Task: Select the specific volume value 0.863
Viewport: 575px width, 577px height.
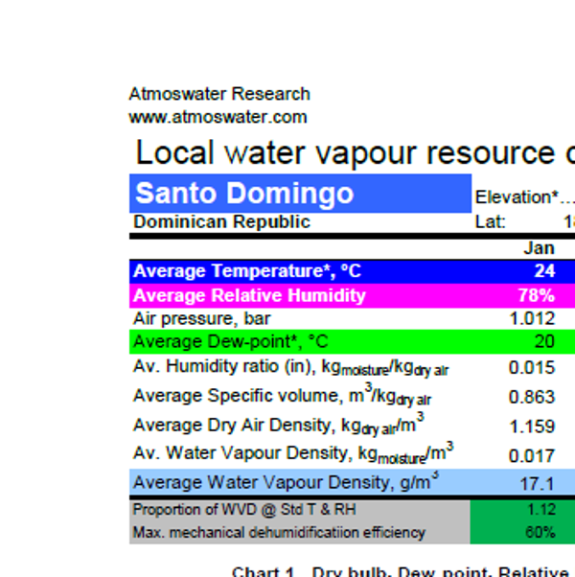Action: [532, 397]
